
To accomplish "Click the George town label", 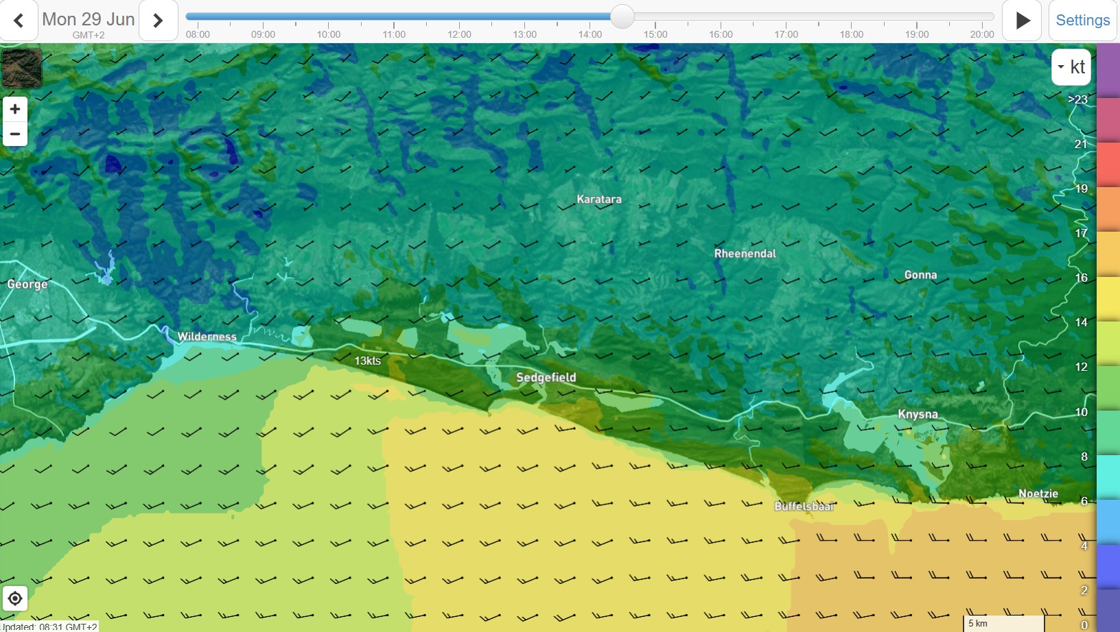I will click(27, 284).
